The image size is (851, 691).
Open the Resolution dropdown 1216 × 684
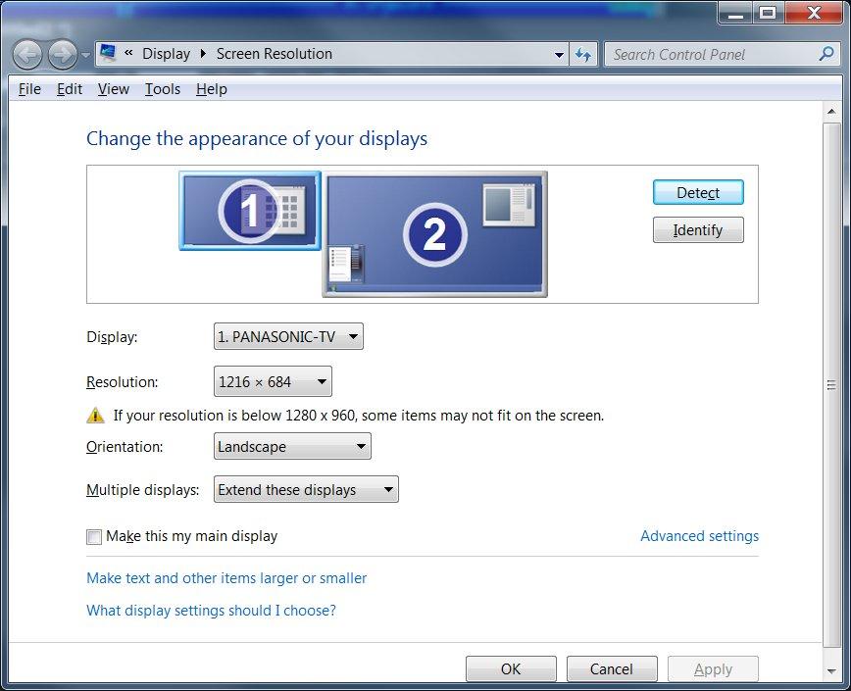tap(273, 382)
